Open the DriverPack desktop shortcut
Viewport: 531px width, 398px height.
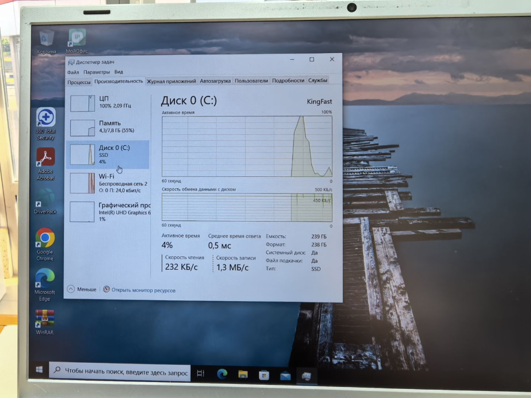45,202
